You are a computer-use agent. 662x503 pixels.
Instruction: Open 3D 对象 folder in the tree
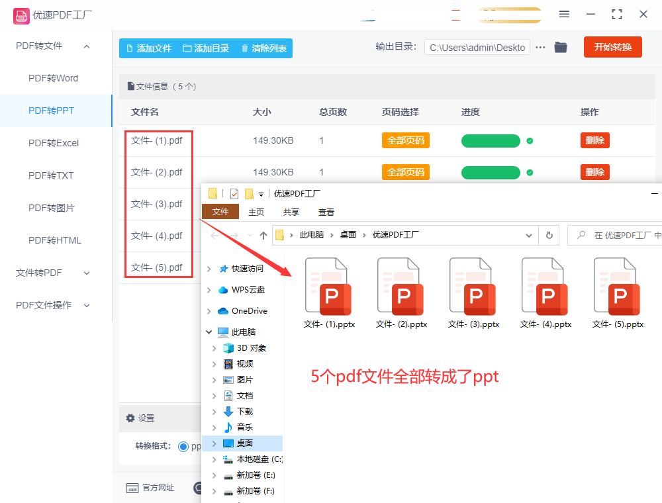(251, 348)
